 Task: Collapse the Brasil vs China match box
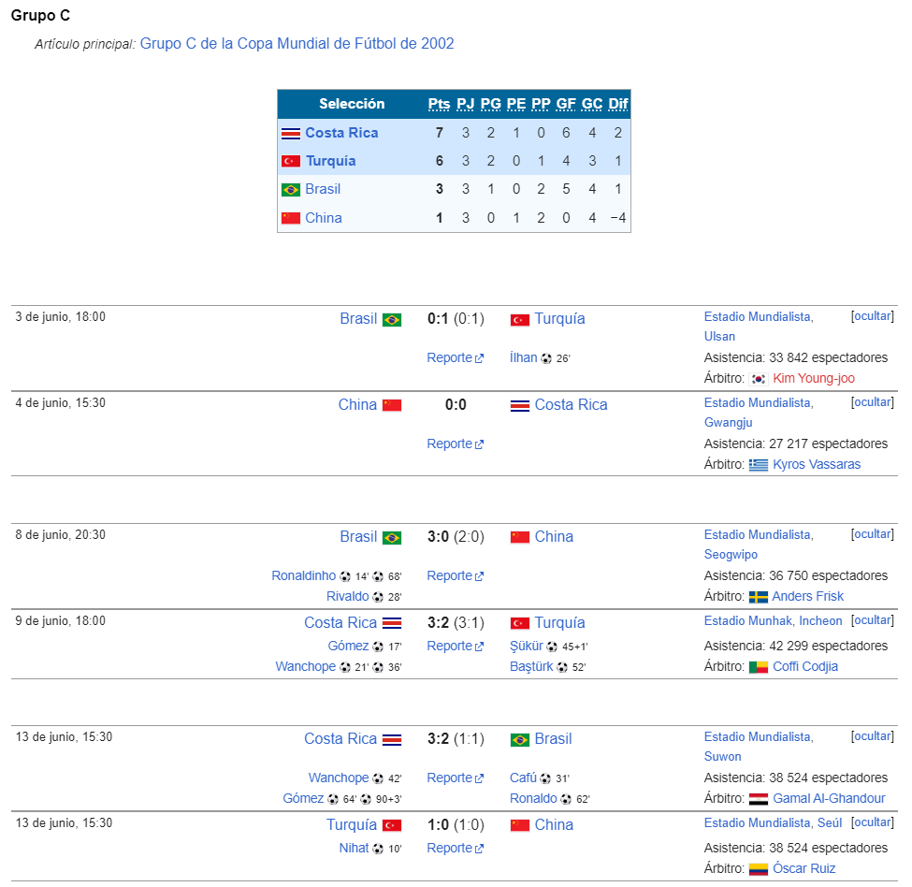point(873,534)
